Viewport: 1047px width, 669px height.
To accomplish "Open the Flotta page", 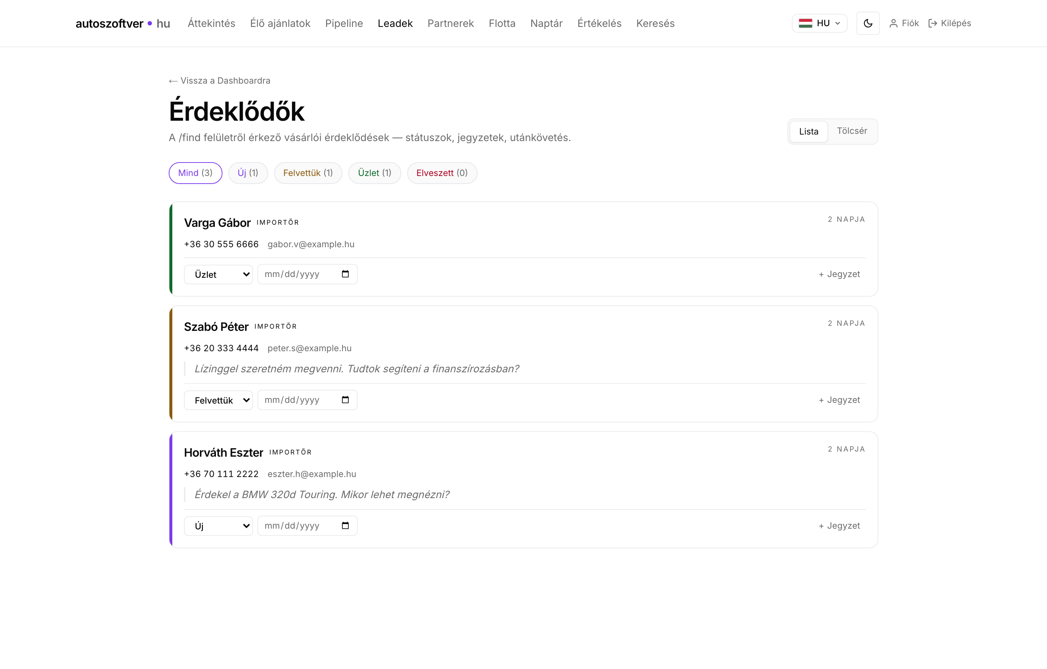I will tap(502, 24).
